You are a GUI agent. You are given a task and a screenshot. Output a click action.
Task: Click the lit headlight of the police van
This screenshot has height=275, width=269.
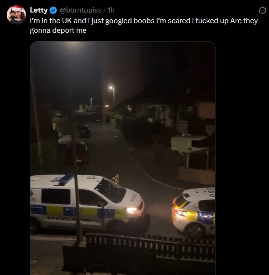(132, 210)
